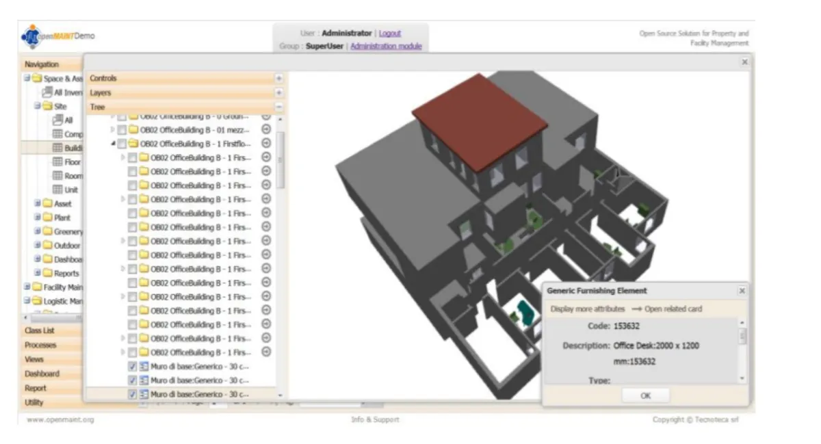Viewport: 821px width, 444px height.
Task: Click the Floor grid icon in Navigation
Action: 57,162
